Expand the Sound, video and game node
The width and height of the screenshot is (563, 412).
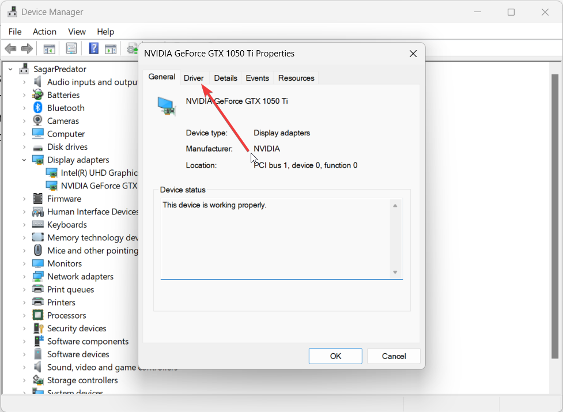(x=24, y=367)
